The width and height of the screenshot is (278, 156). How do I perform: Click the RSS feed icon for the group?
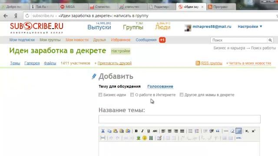[x=198, y=63]
